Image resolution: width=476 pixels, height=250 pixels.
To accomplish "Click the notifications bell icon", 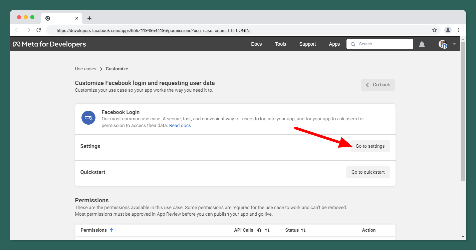I will point(422,44).
